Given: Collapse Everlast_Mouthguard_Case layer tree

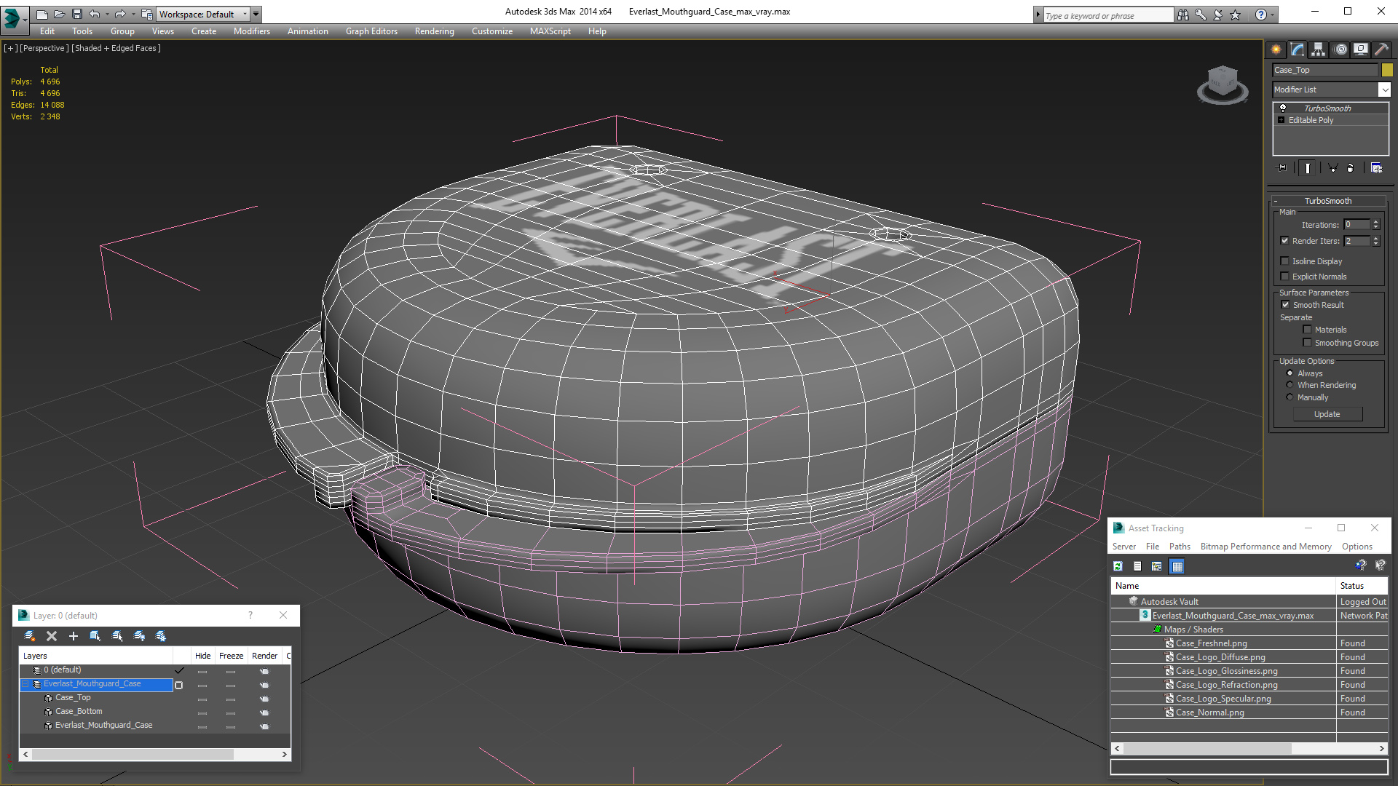Looking at the screenshot, I should pos(25,684).
